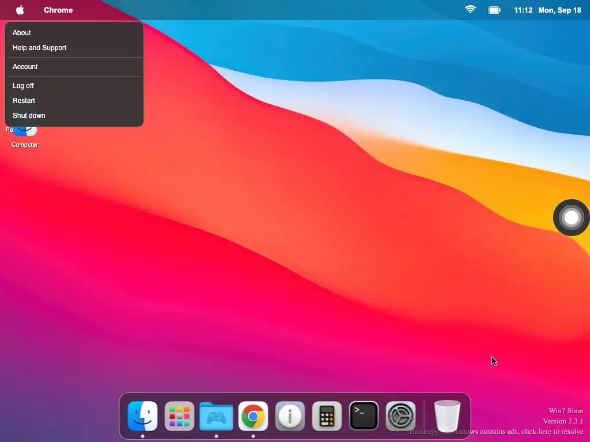The width and height of the screenshot is (590, 442).
Task: Open the games folder in dock
Action: coord(217,416)
